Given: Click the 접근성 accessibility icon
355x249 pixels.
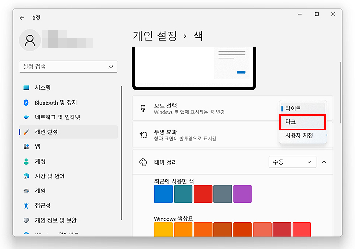Looking at the screenshot, I should pos(26,205).
